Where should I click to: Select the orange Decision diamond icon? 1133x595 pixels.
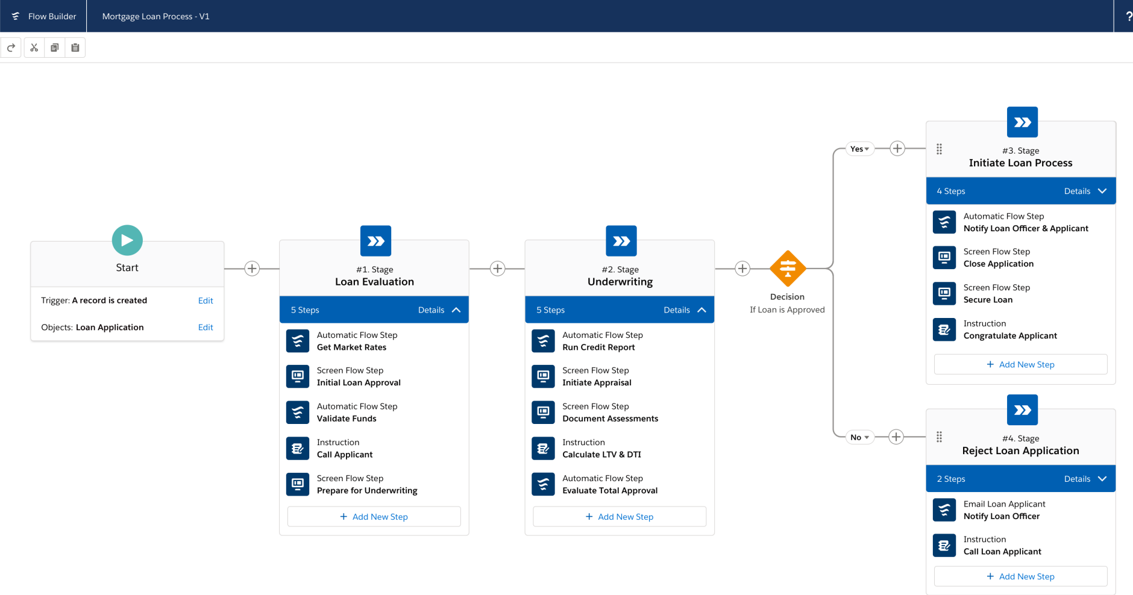pyautogui.click(x=787, y=269)
